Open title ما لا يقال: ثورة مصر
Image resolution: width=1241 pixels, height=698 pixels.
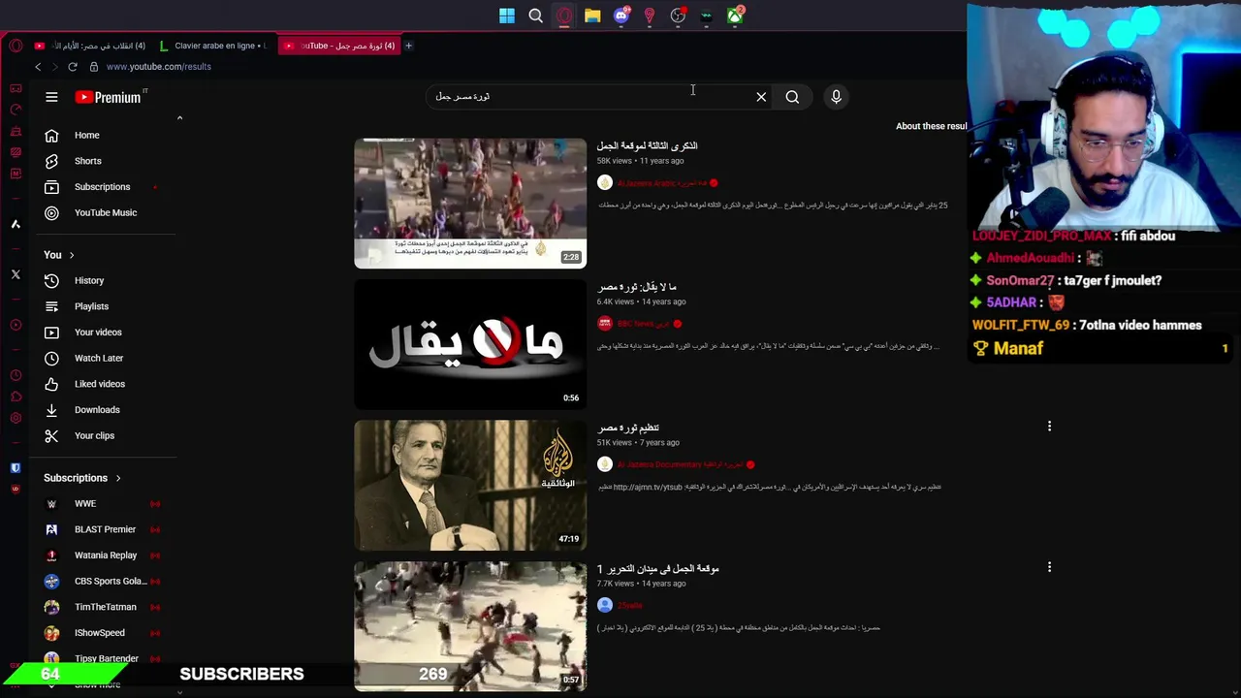click(x=637, y=287)
